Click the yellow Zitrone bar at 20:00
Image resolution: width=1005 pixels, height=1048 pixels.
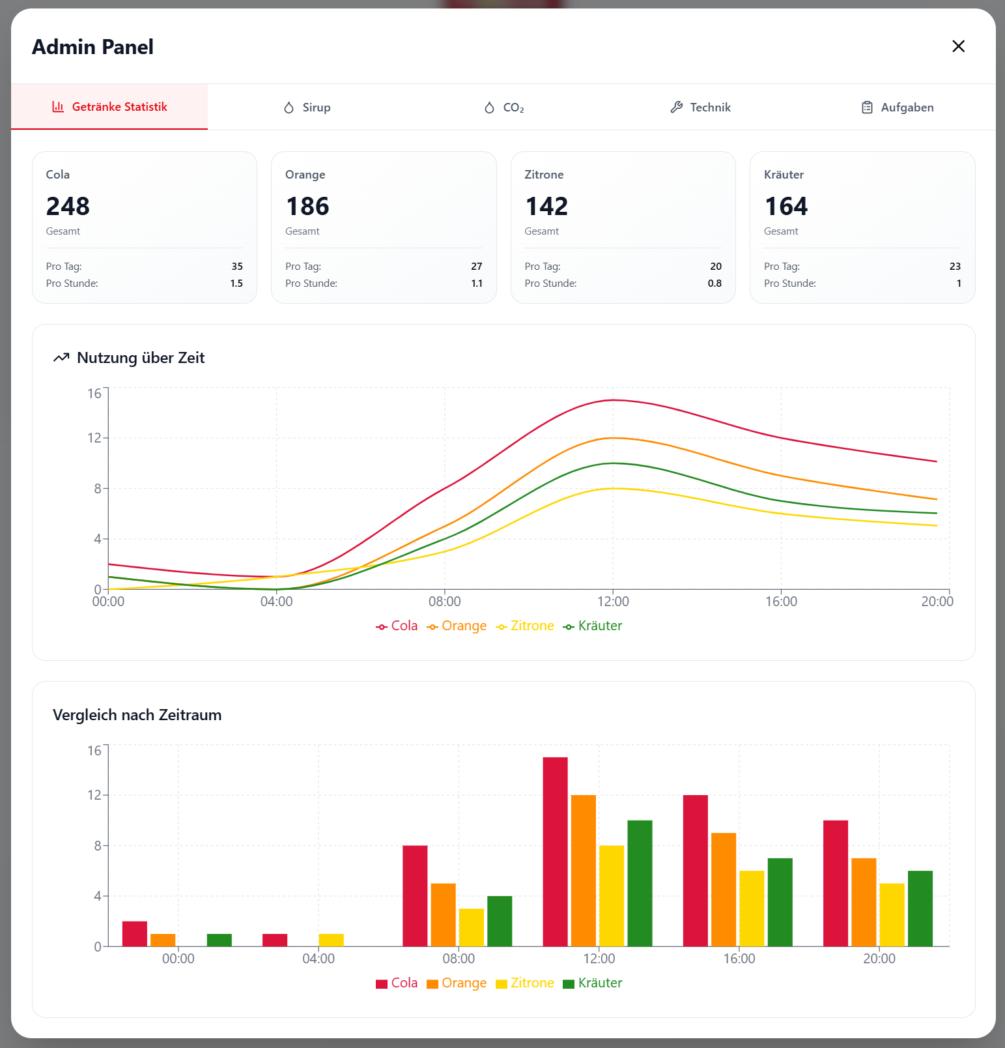pyautogui.click(x=892, y=915)
